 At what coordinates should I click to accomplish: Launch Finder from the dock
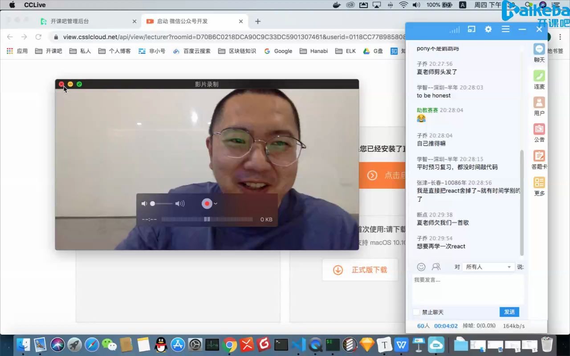pyautogui.click(x=23, y=344)
